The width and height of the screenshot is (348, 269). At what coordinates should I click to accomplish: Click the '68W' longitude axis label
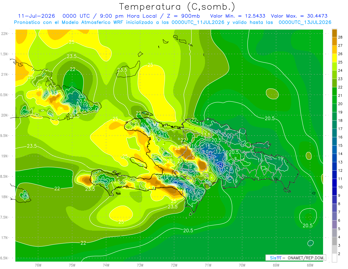(x=310, y=265)
